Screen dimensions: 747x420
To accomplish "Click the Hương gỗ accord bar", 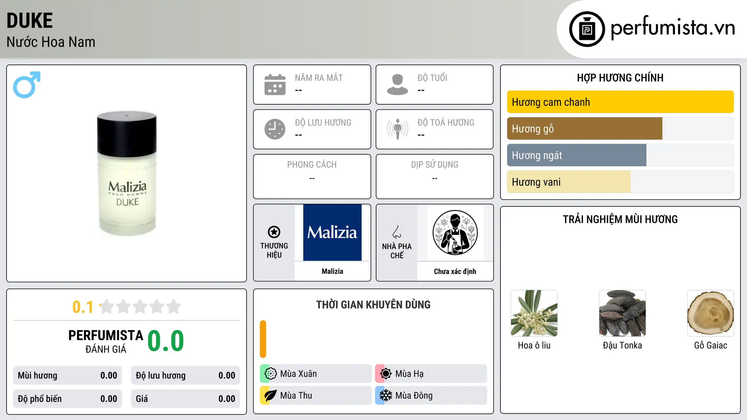I will click(620, 129).
